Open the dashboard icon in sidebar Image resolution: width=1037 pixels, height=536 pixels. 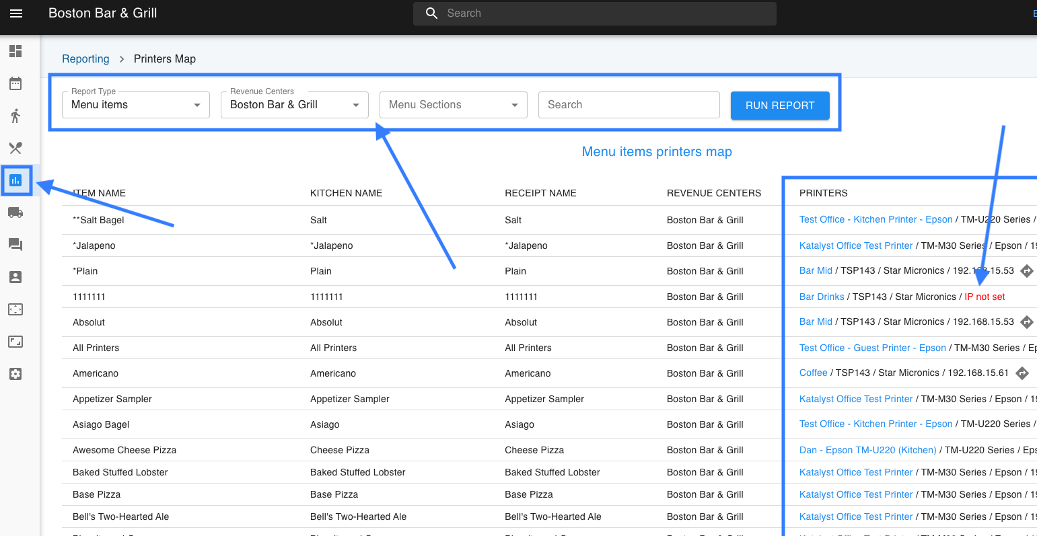[15, 51]
